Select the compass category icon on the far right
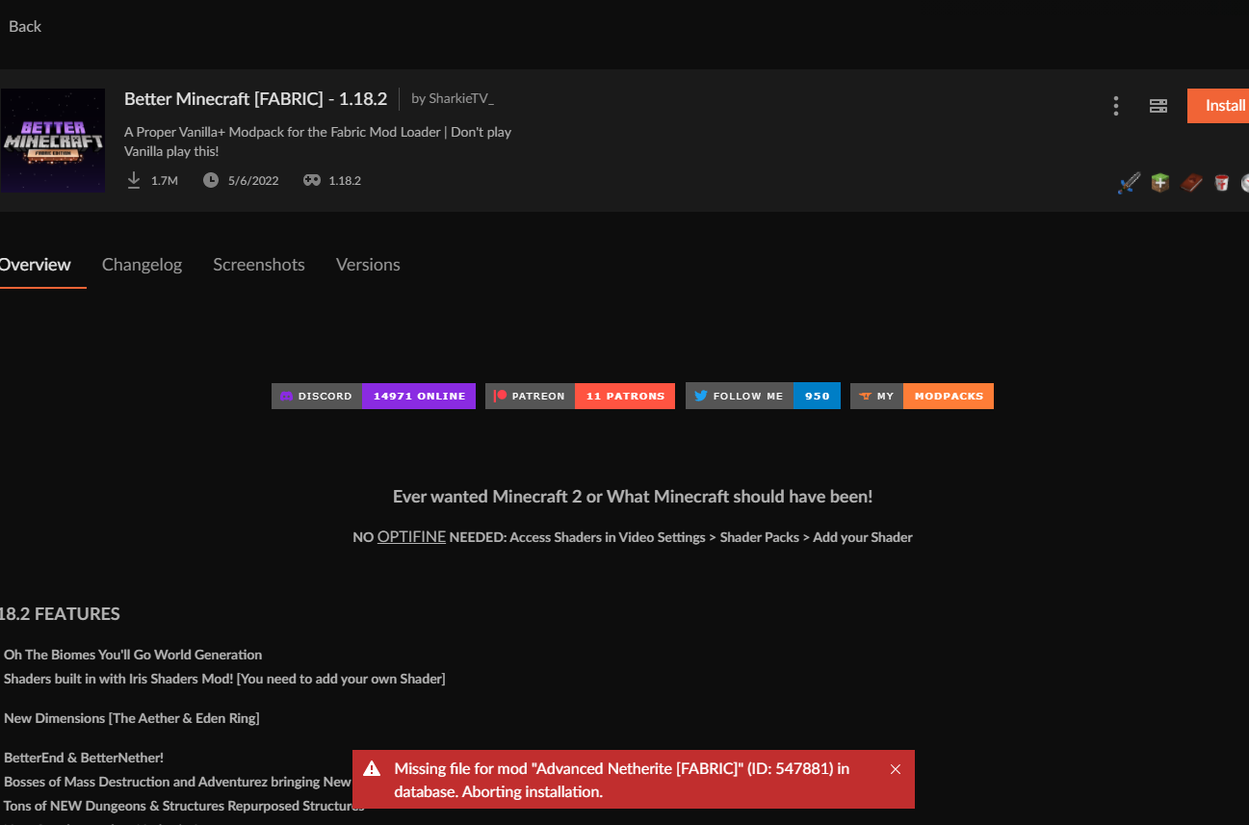 (x=1244, y=182)
